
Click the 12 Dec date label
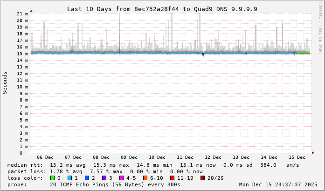(x=213, y=157)
